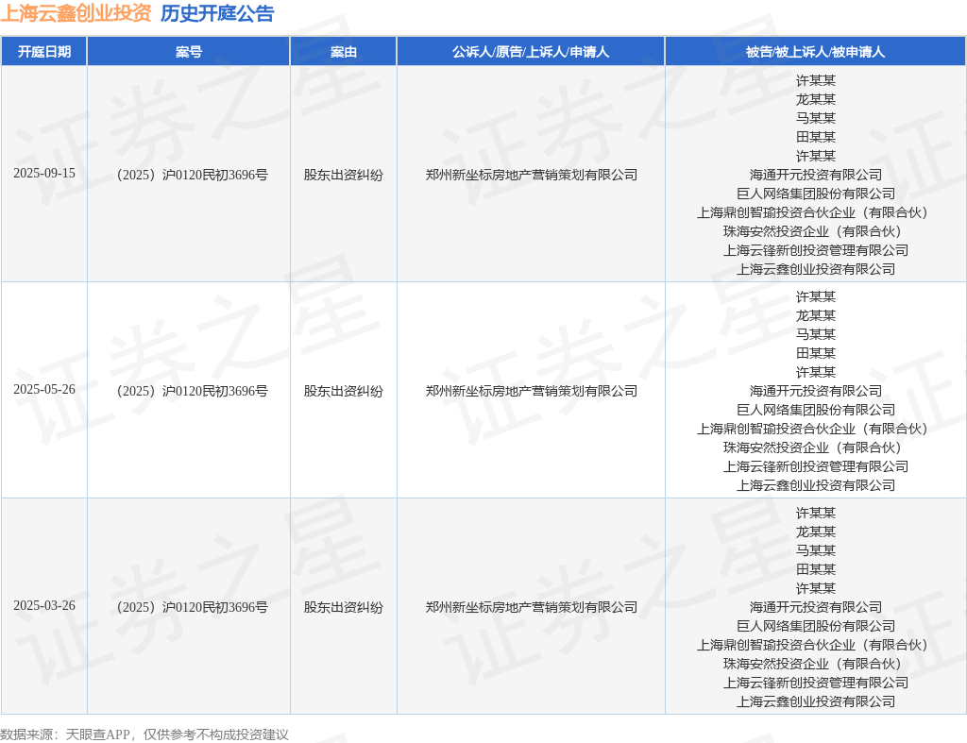Click 郑州新坐标房地产营销策划有限公司 in the 2025-09-15 row
967x743 pixels.
[531, 175]
